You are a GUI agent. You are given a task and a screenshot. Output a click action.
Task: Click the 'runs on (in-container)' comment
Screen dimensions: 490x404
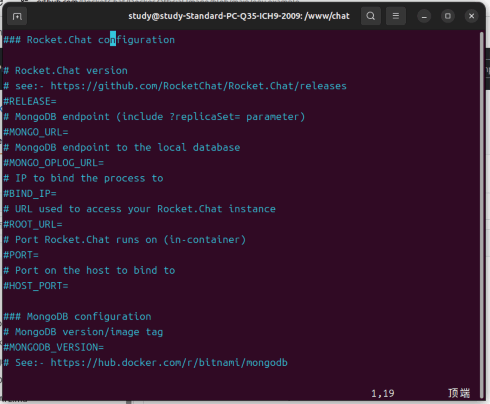click(125, 240)
